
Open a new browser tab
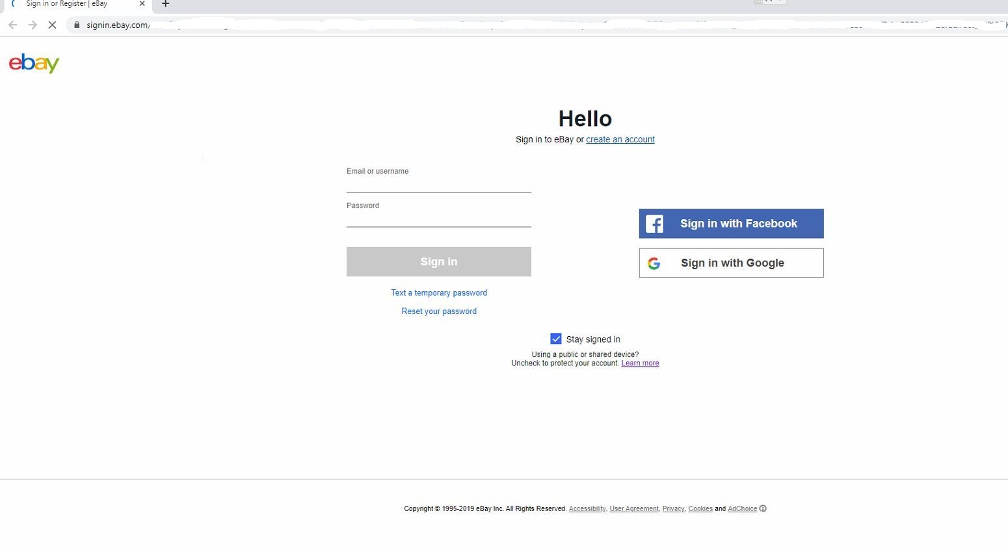165,4
